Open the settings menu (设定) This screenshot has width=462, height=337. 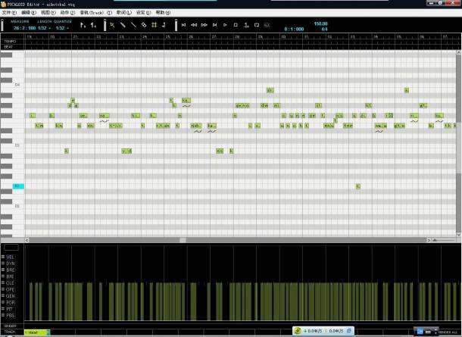[143, 13]
